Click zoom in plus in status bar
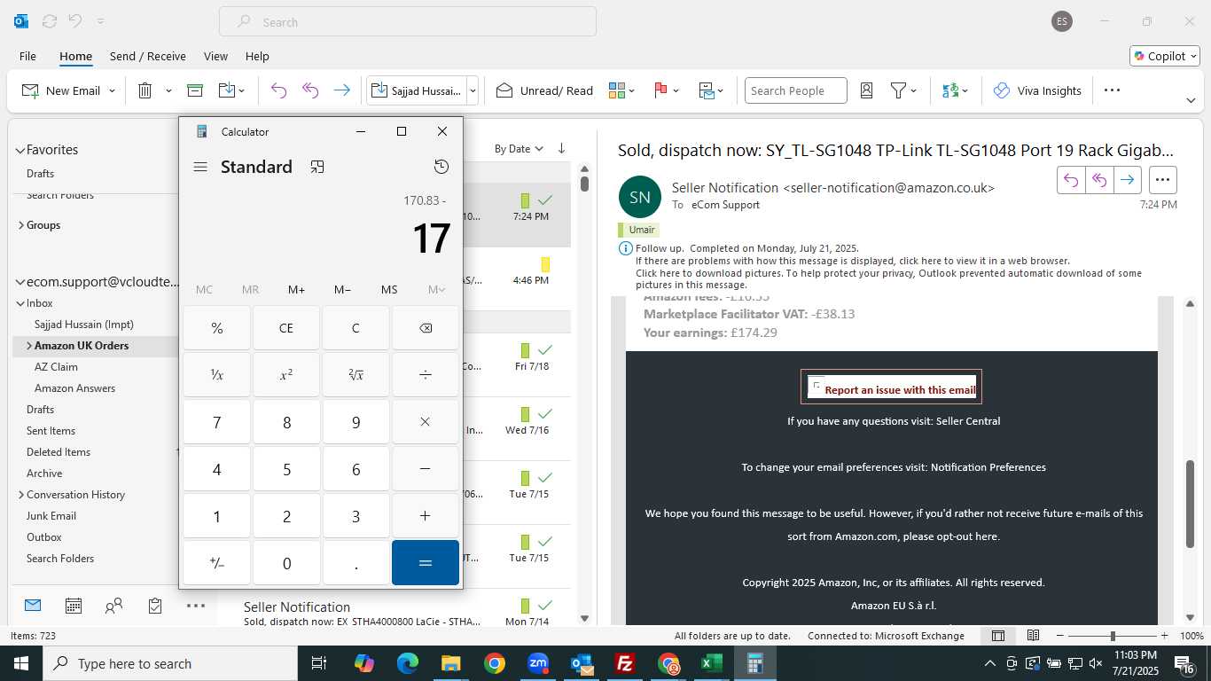The width and height of the screenshot is (1211, 681). tap(1164, 636)
